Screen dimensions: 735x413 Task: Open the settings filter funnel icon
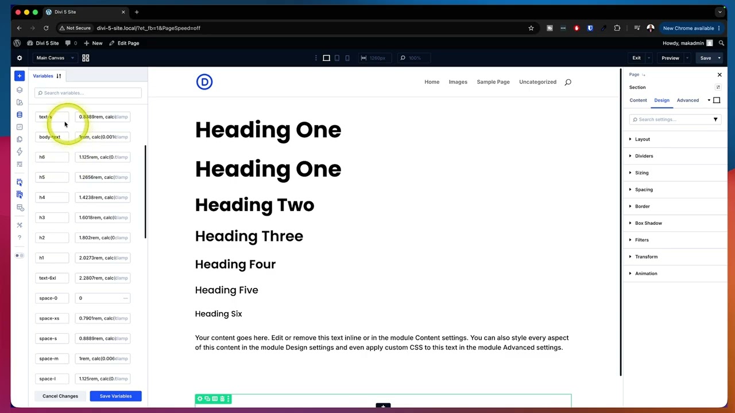click(x=715, y=119)
